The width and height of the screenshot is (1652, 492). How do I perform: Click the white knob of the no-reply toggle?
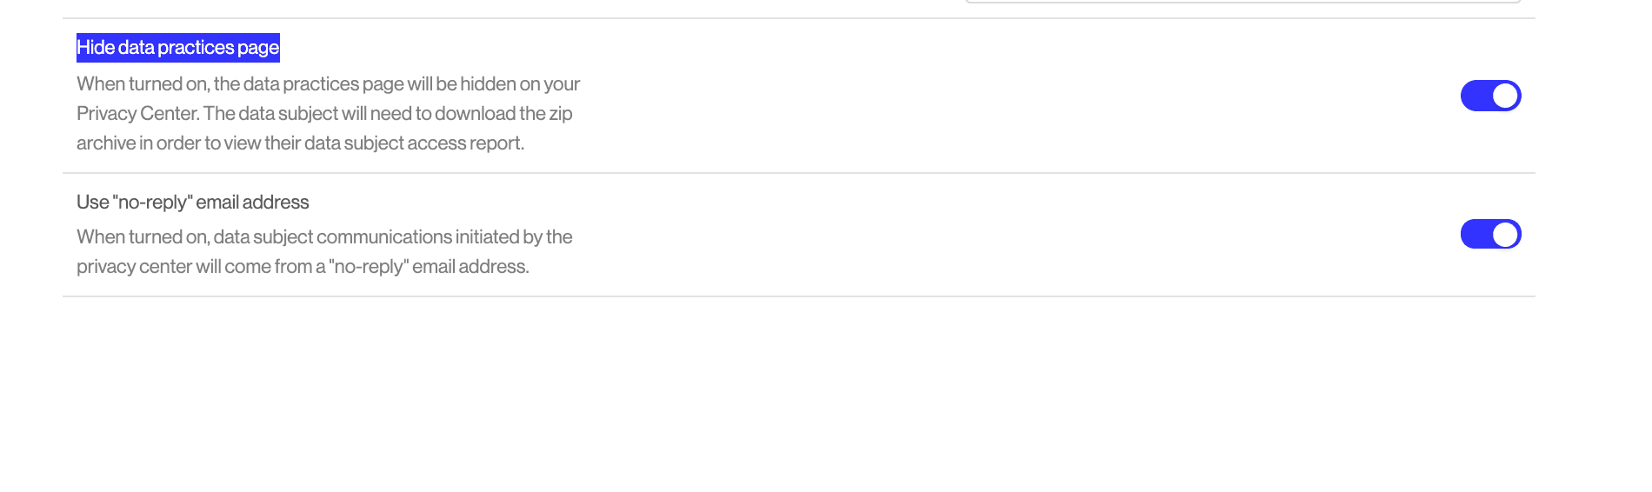click(x=1505, y=234)
